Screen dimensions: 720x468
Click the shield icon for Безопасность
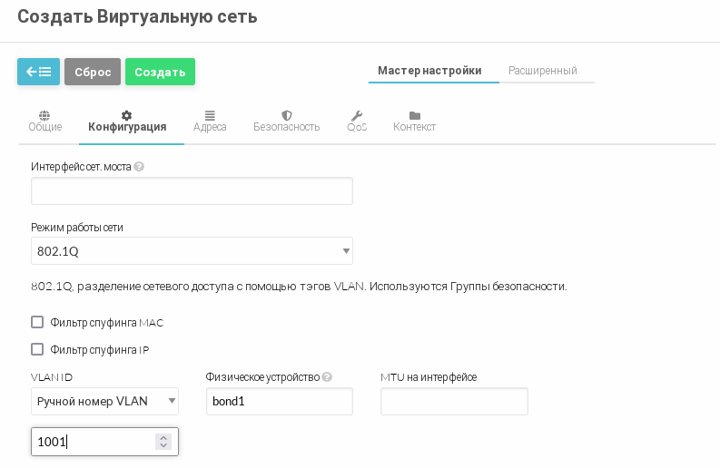(x=287, y=115)
